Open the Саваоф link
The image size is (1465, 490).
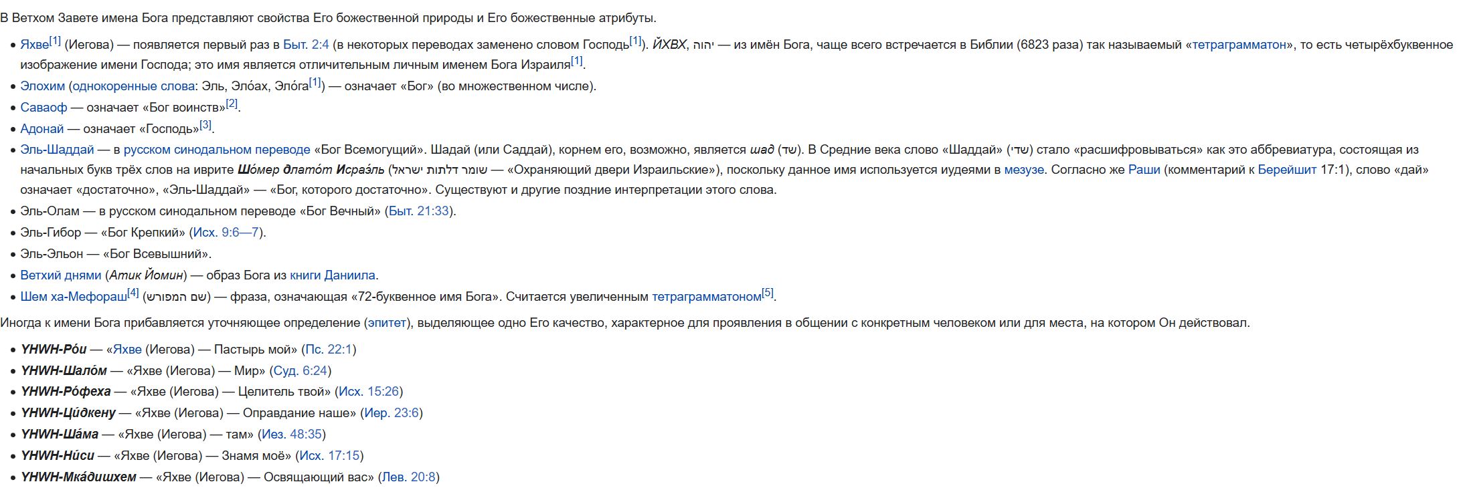pyautogui.click(x=44, y=108)
